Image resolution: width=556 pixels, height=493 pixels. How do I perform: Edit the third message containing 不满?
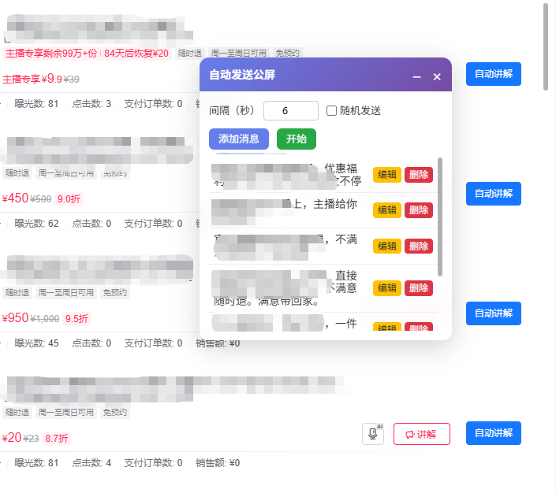[387, 246]
